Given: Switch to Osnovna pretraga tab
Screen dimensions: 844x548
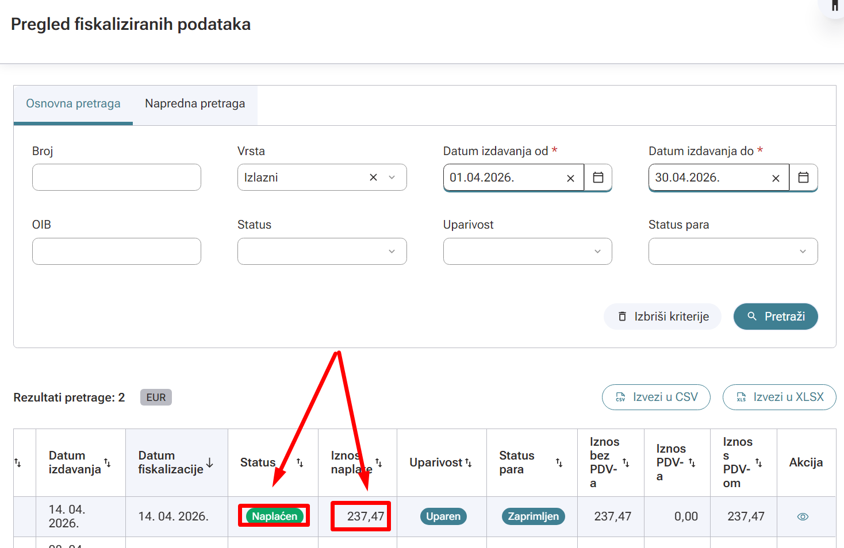Looking at the screenshot, I should [x=73, y=104].
